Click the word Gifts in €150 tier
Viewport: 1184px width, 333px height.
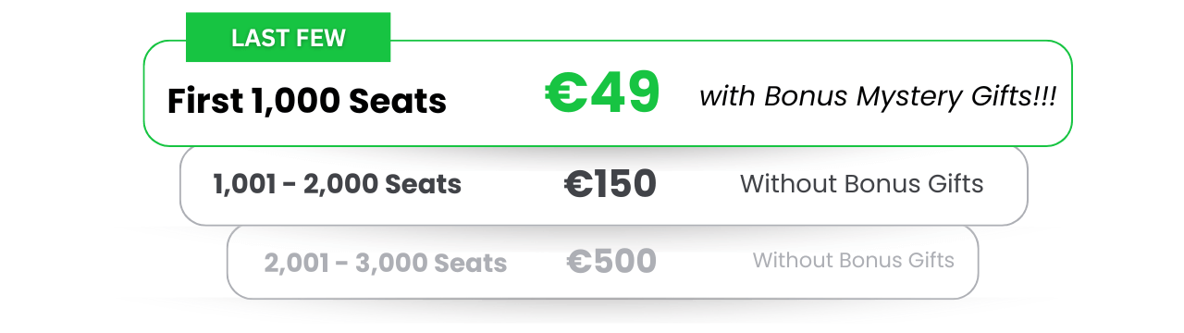click(x=953, y=183)
